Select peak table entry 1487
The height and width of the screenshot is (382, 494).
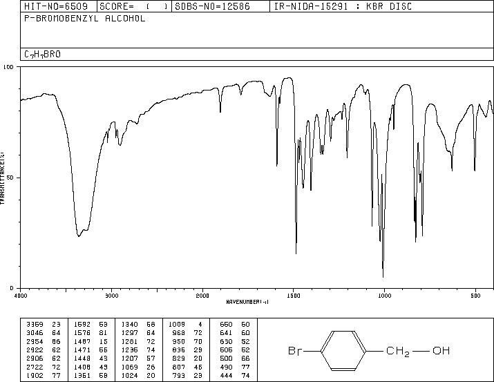[x=82, y=341]
